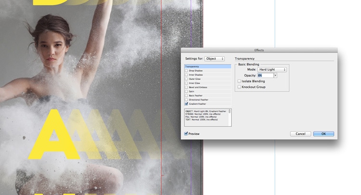This screenshot has width=361, height=195.
Task: Click the large yellow letter A on poster
Action: pos(54,135)
